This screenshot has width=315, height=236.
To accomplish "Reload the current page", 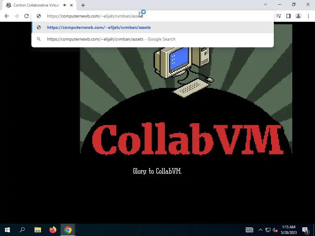I will tap(26, 16).
